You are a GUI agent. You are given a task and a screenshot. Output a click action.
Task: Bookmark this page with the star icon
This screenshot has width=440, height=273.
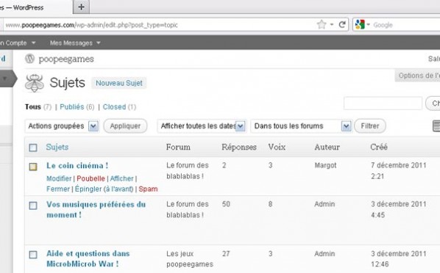pyautogui.click(x=322, y=25)
